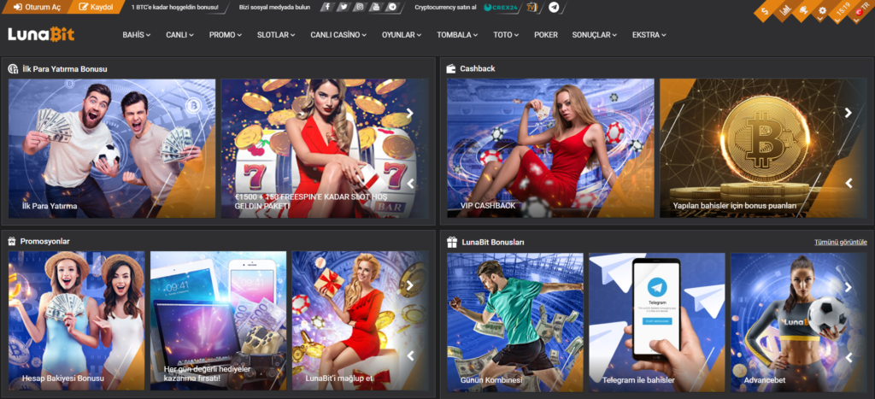Expand the CANLI menu
Screen dimensions: 875x399
179,34
